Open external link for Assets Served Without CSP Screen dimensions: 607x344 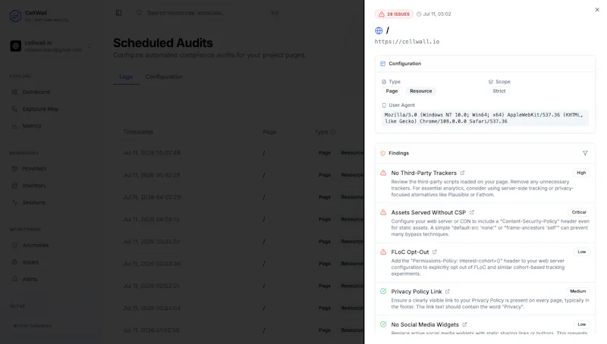click(x=471, y=212)
